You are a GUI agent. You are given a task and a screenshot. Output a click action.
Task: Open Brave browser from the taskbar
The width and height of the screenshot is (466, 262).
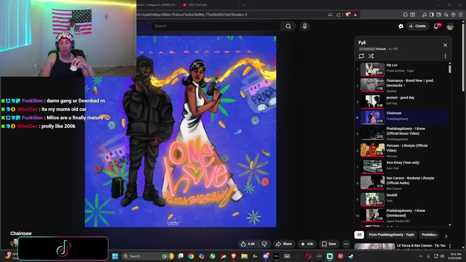[234, 256]
